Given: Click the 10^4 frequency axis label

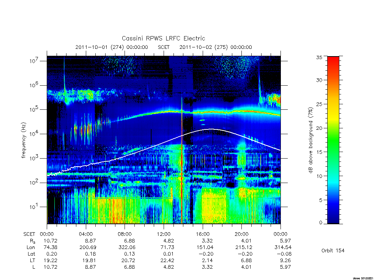Looking at the screenshot, I should point(34,134).
